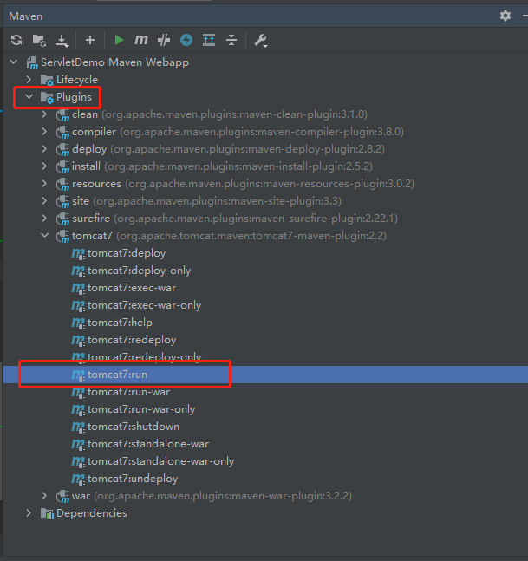Select tomcat7:exec-war-only goal
Viewport: 528px width, 561px height.
pyautogui.click(x=144, y=305)
